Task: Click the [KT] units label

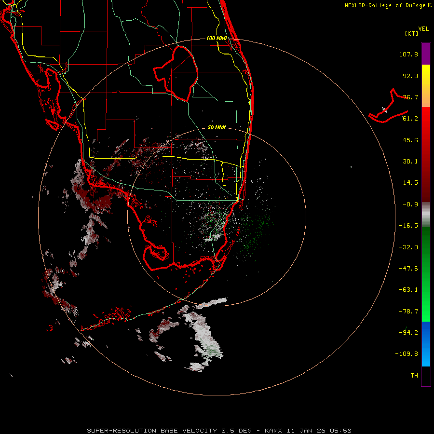Action: pos(412,33)
